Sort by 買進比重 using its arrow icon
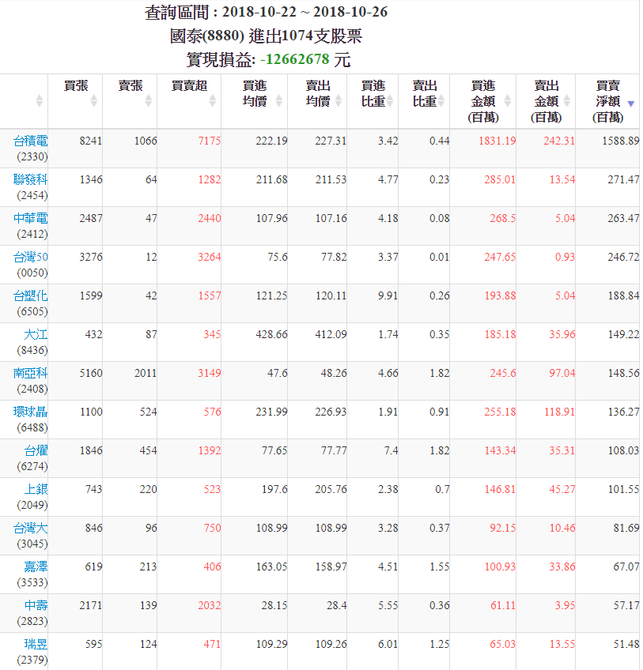Viewport: 643px width, 670px height. (x=390, y=101)
